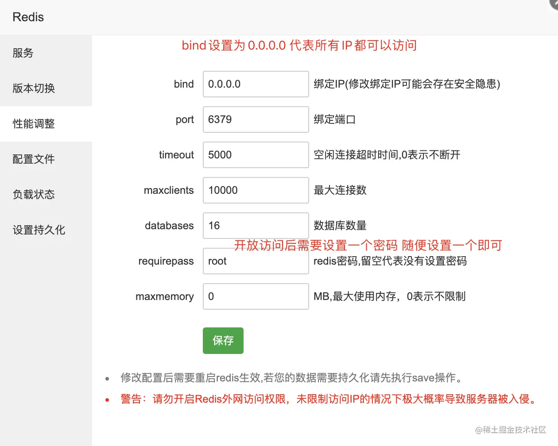View the 负载状态 tab
This screenshot has height=446, width=558.
(x=46, y=195)
